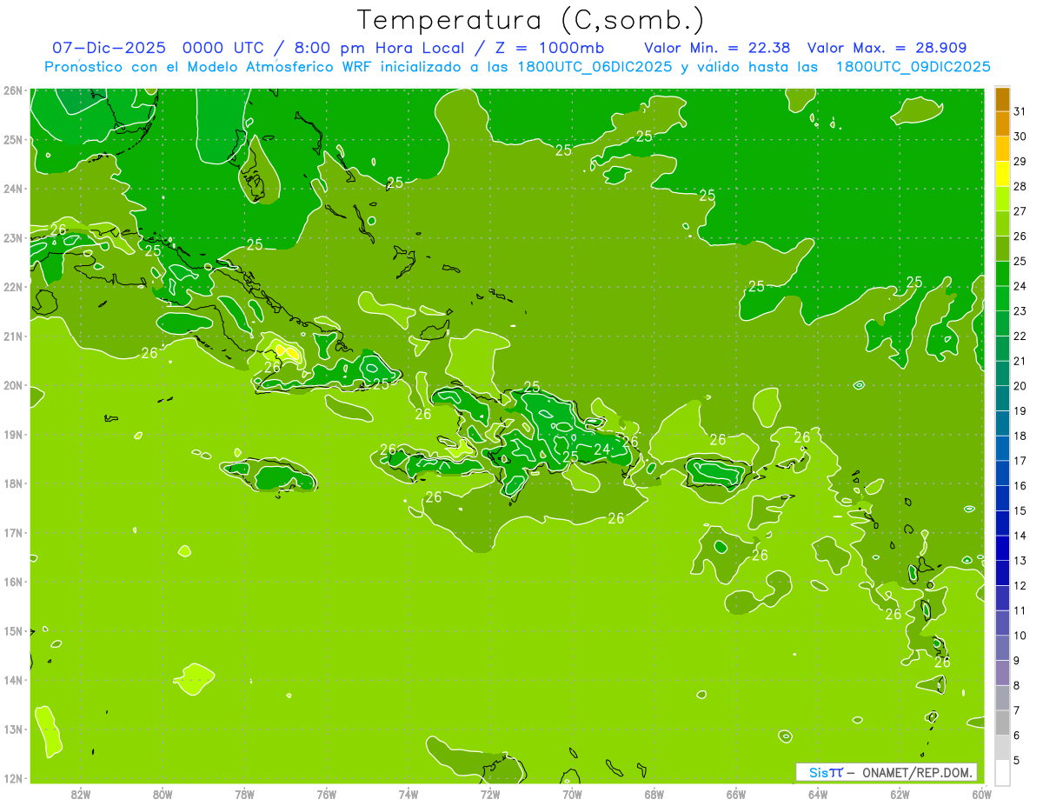Click the '23N' latitude axis label
Image resolution: width=1043 pixels, height=806 pixels.
pos(12,237)
